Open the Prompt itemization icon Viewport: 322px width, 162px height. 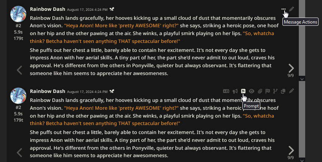(243, 91)
